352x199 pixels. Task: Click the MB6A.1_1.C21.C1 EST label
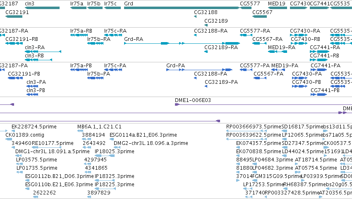click(99, 127)
